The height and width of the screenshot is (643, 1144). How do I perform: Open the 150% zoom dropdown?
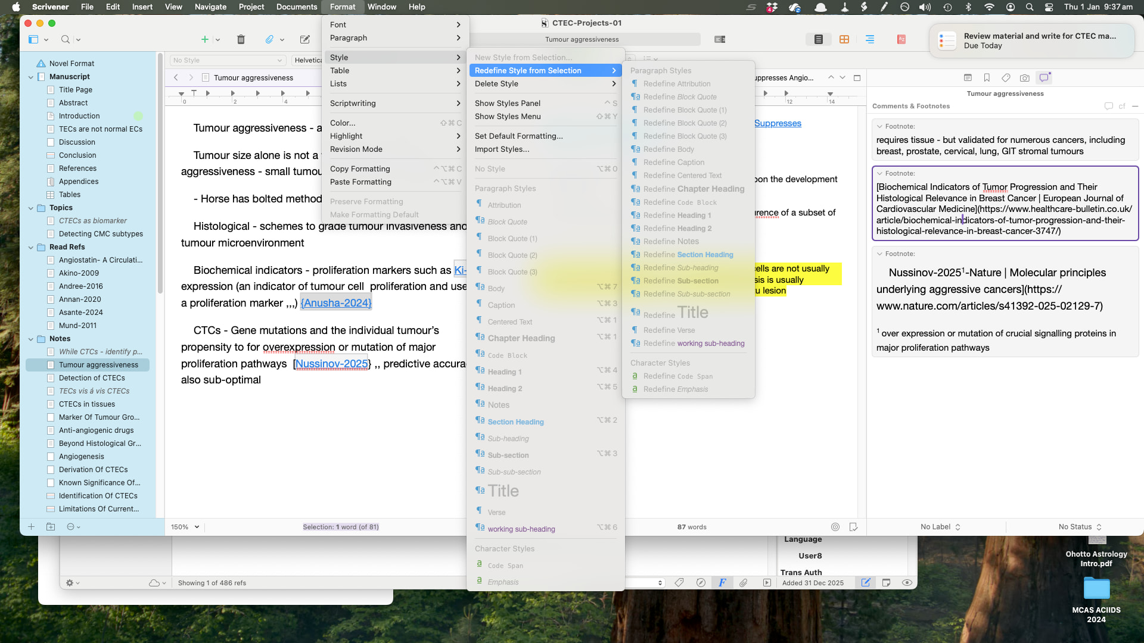click(185, 527)
